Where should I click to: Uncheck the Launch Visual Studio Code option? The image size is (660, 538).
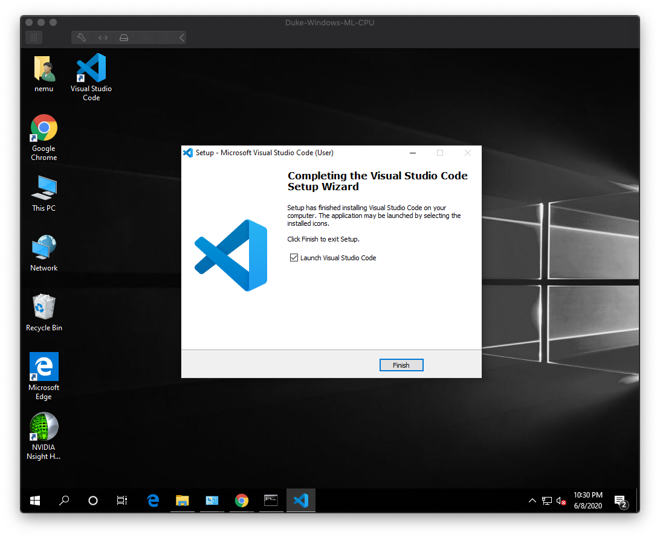point(294,257)
